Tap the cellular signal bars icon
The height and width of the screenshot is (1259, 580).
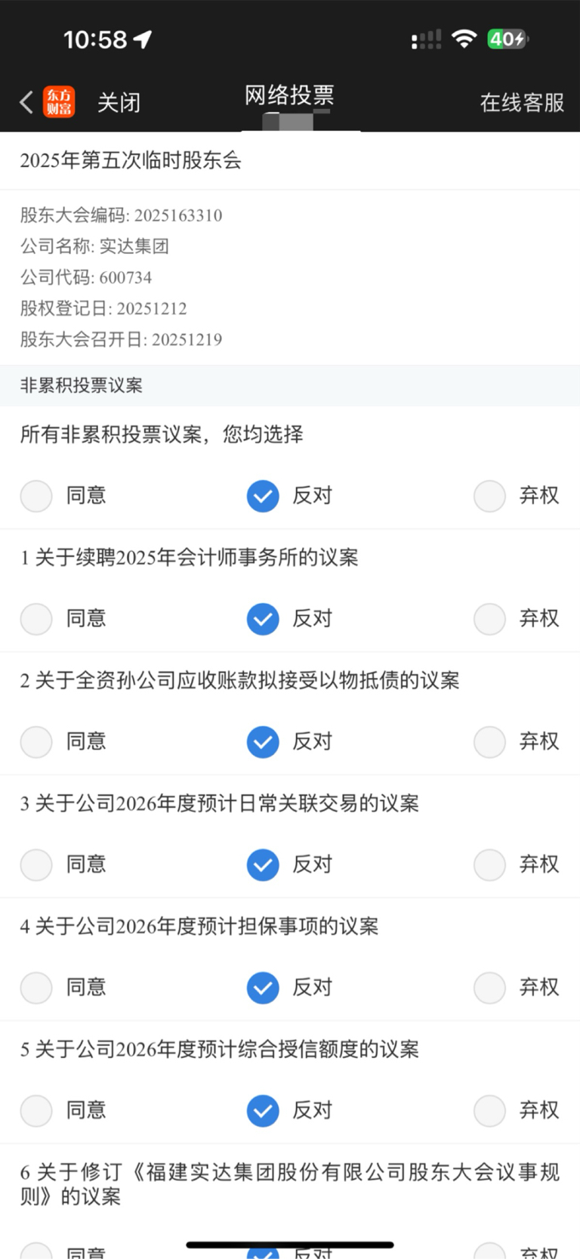click(426, 39)
